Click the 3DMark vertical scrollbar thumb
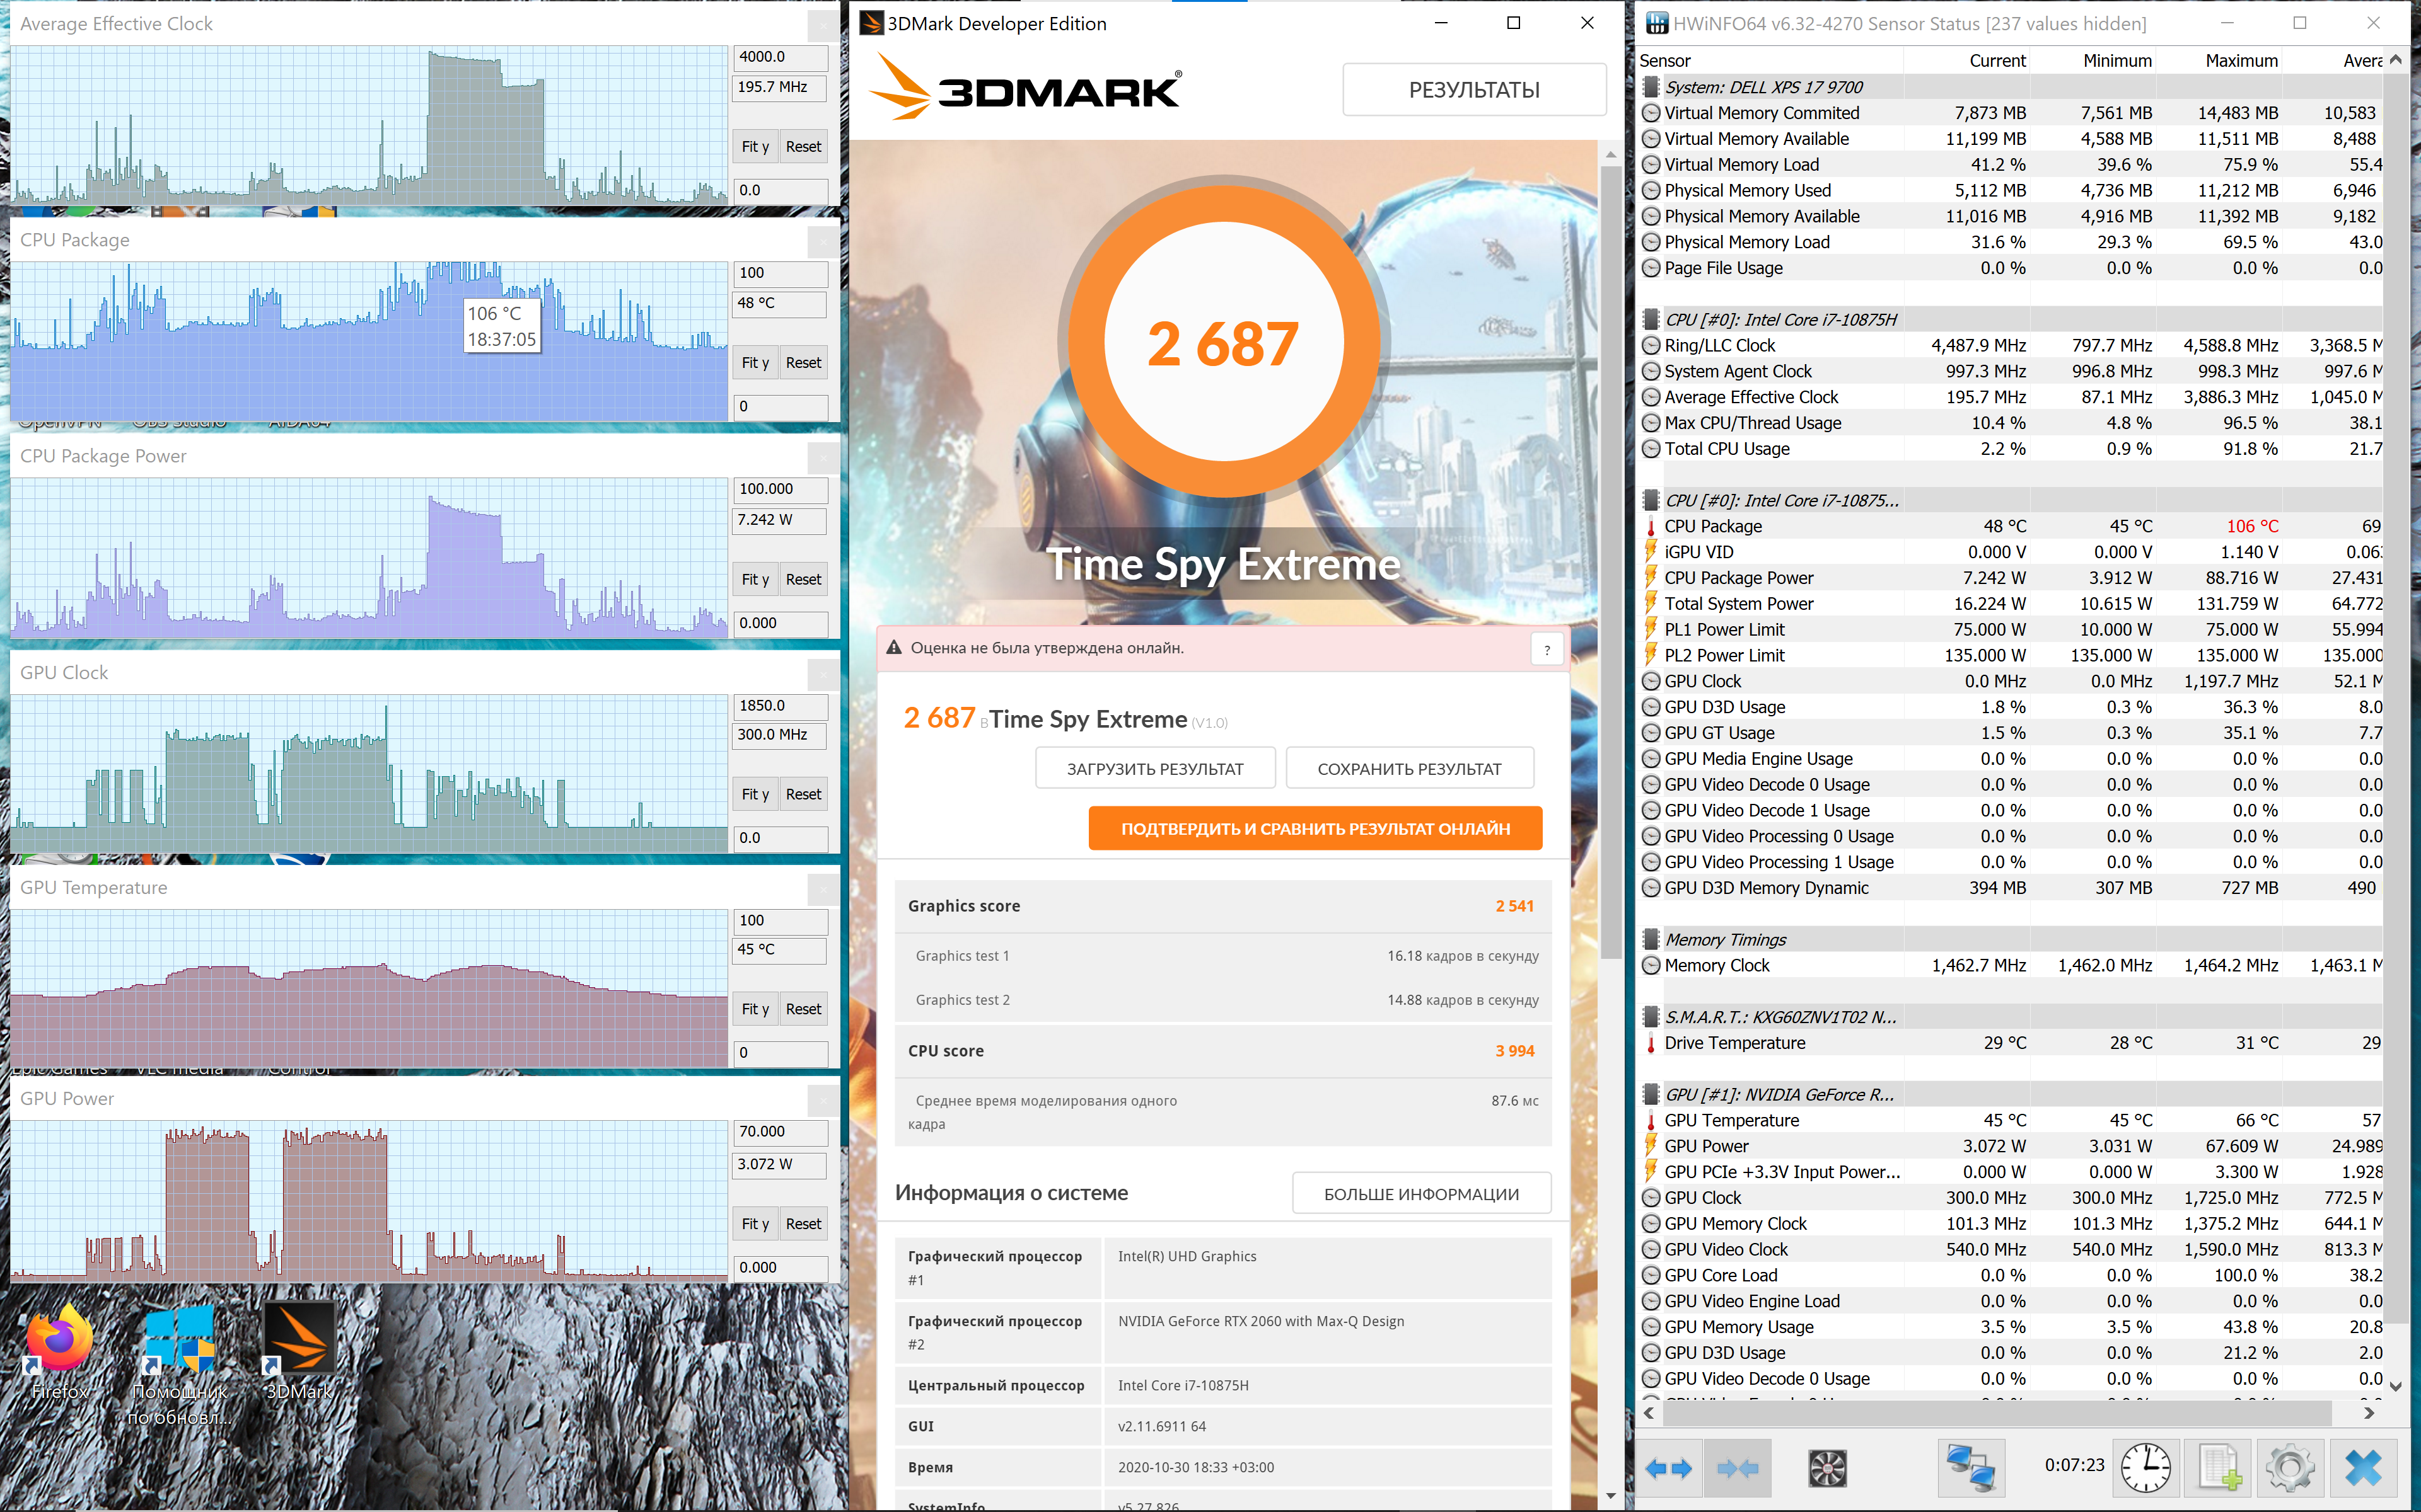Screen dimensions: 2421x1512 1611,562
